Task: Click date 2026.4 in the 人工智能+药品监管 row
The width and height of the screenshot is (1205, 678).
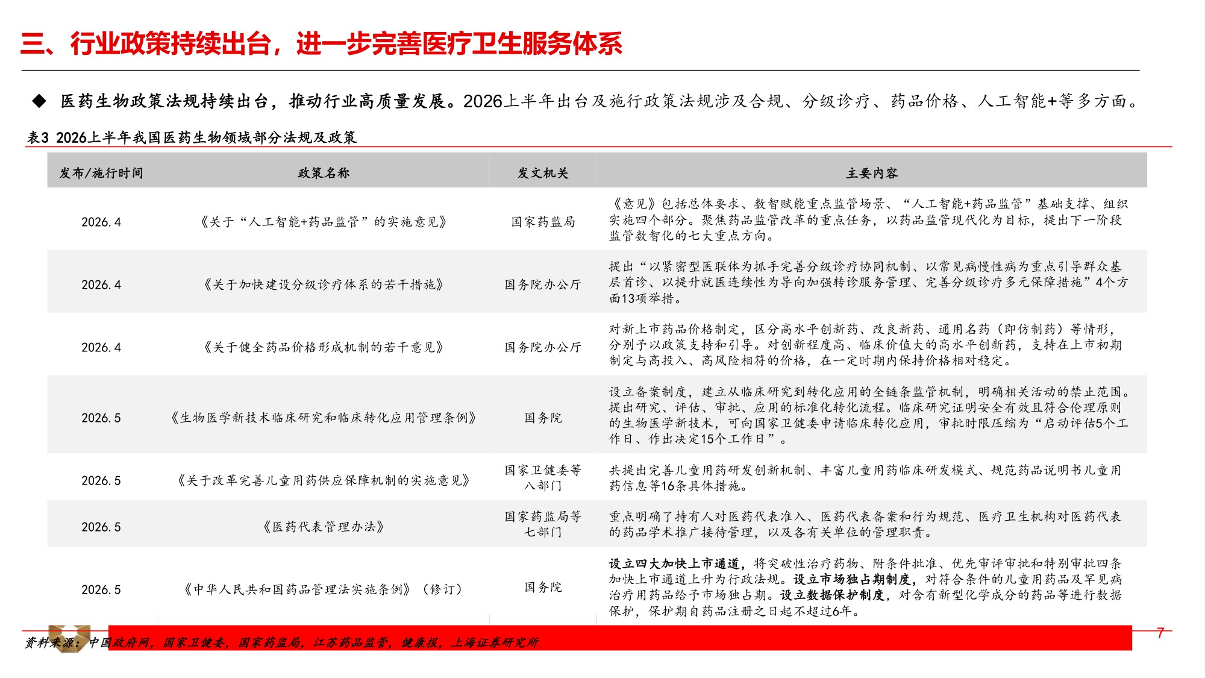Action: pyautogui.click(x=101, y=222)
